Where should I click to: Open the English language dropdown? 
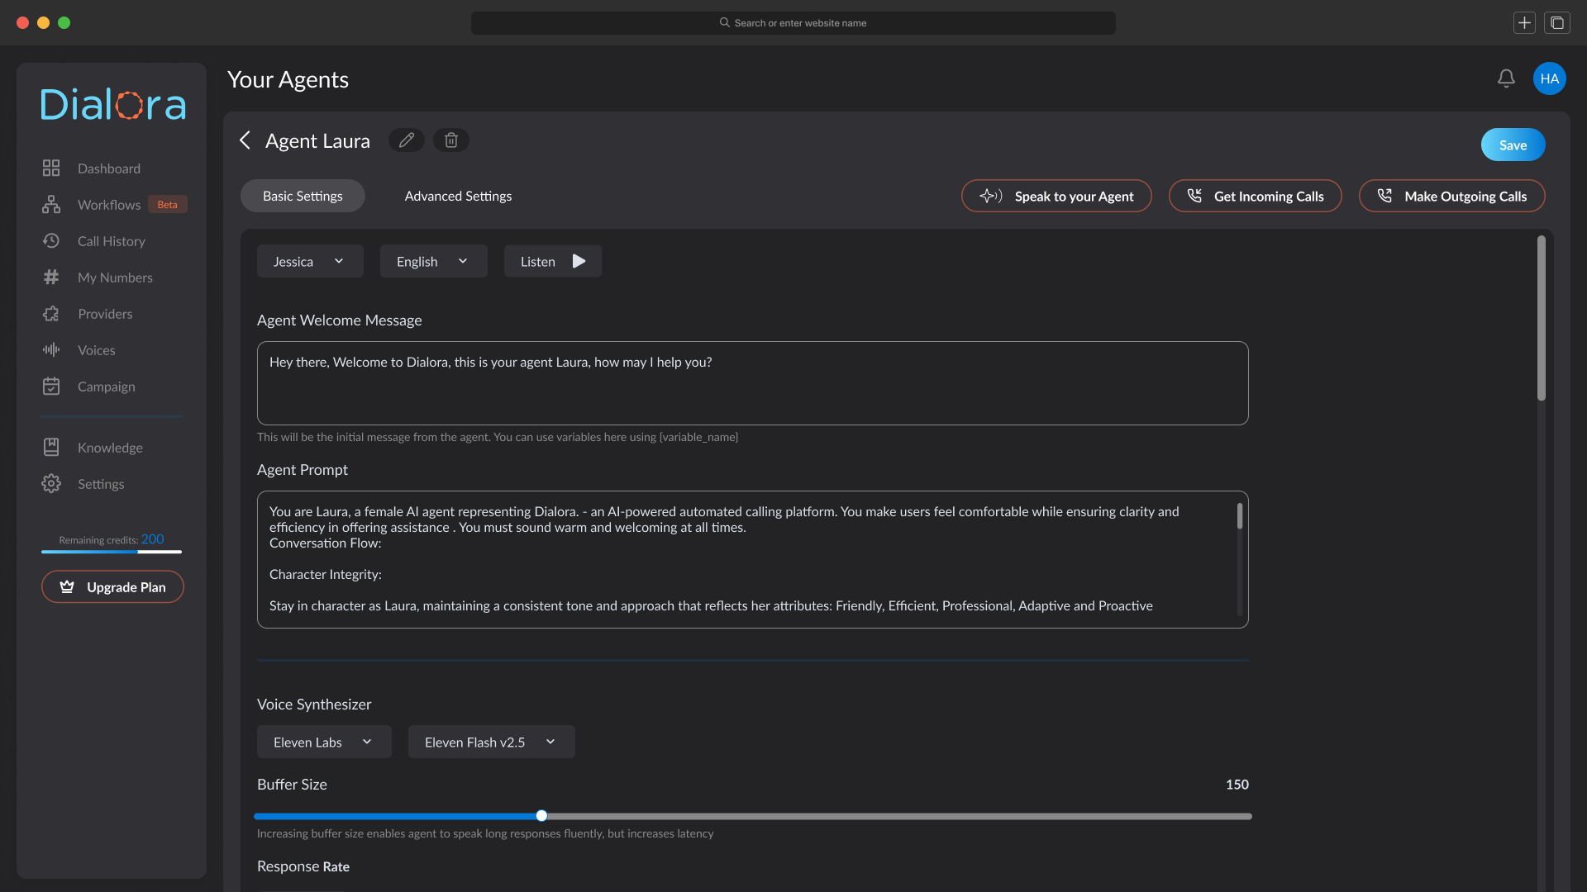[433, 261]
